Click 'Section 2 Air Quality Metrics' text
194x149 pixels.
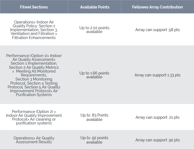pos(34,67)
